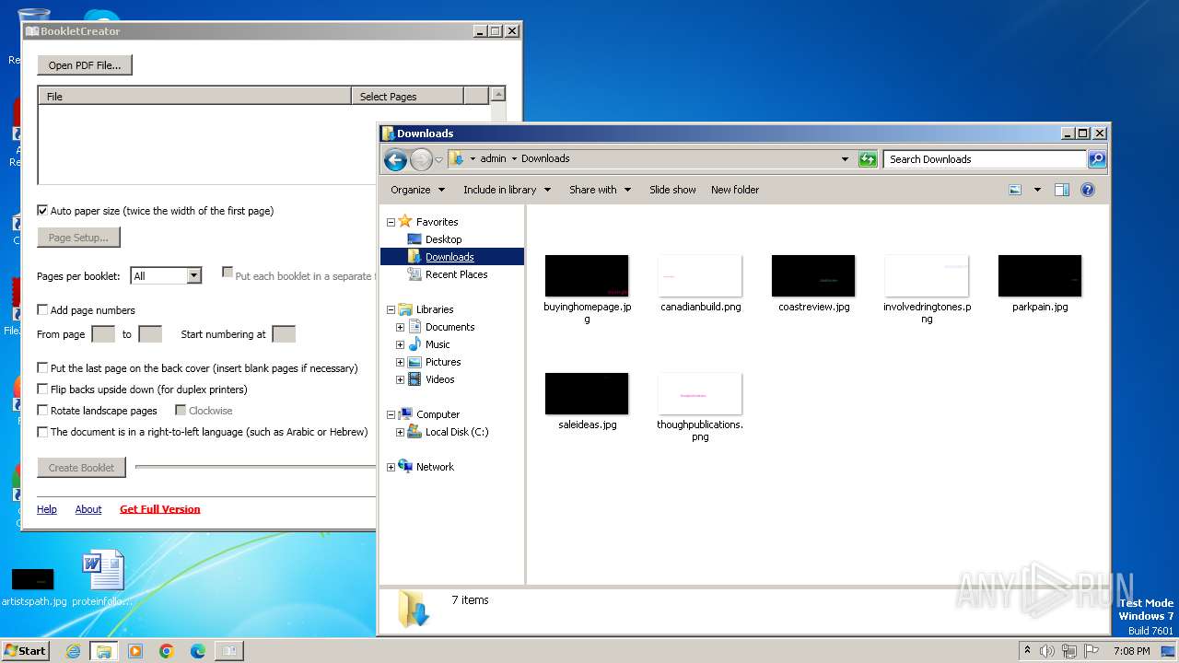Click the address bar dropdown arrow

(x=845, y=159)
